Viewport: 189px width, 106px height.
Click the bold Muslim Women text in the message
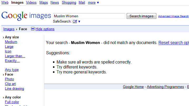point(86,43)
